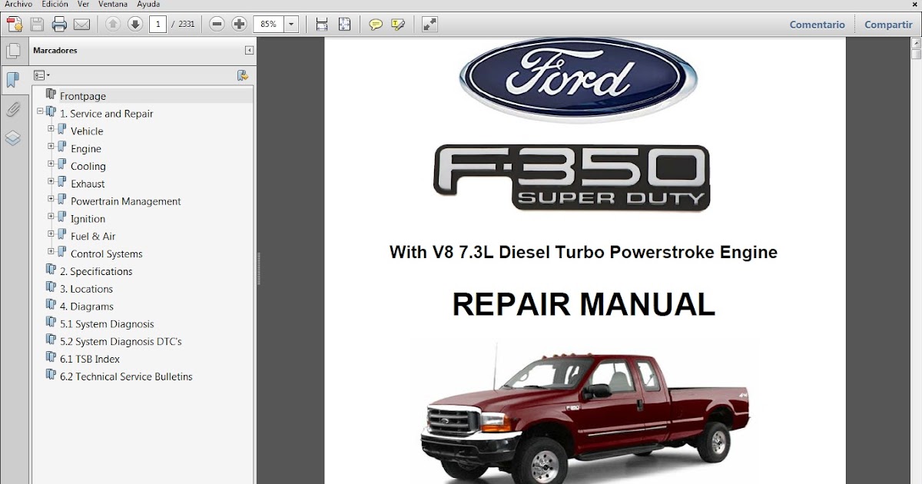The height and width of the screenshot is (484, 922).
Task: Open the page thumbnails panel icon
Action: 13,51
